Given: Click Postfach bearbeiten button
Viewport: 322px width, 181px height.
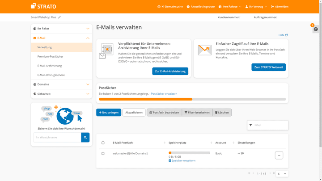Looking at the screenshot, I should tap(164, 113).
